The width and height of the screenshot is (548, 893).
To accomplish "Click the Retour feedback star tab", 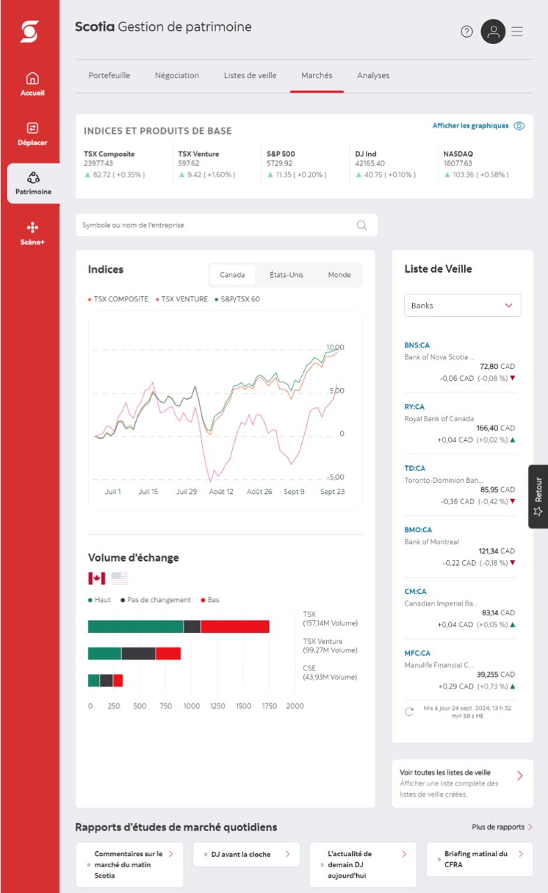I will tap(538, 496).
